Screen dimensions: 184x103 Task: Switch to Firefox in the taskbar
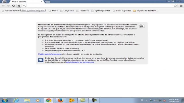tap(60, 100)
